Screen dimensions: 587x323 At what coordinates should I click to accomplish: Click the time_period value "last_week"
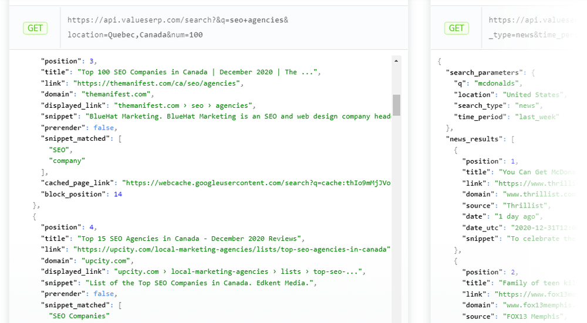point(537,117)
